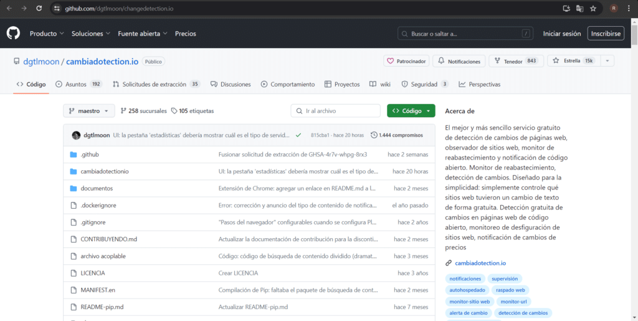Click the Buscar o saltar a search field
638x321 pixels.
466,34
